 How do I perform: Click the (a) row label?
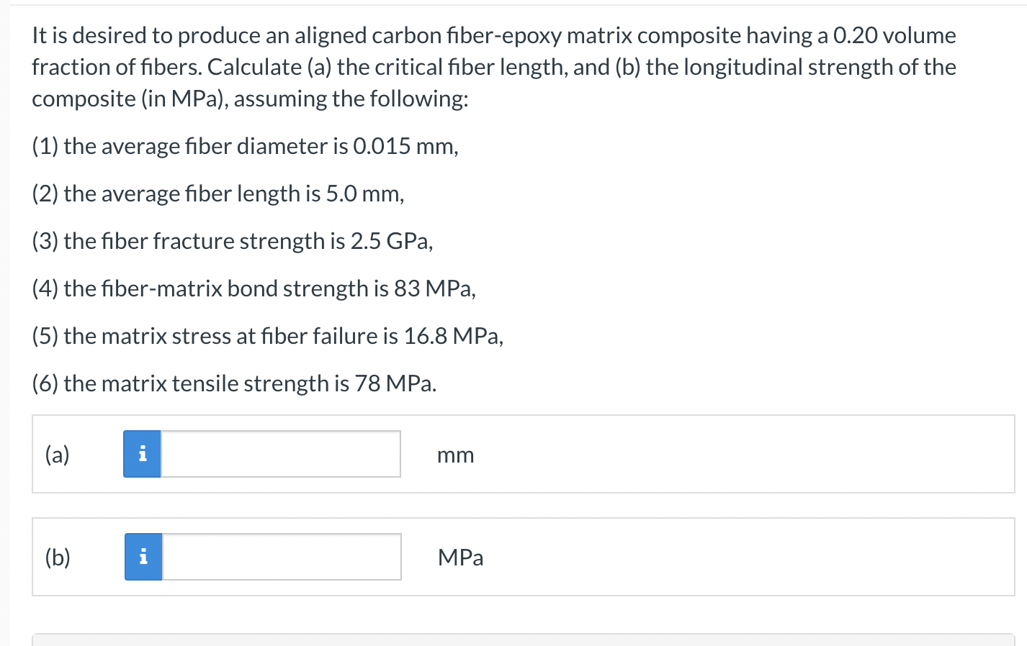coord(56,454)
